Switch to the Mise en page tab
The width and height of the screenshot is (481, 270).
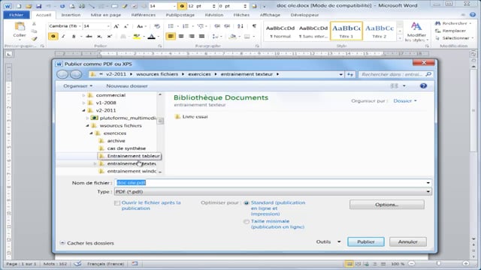pos(106,15)
